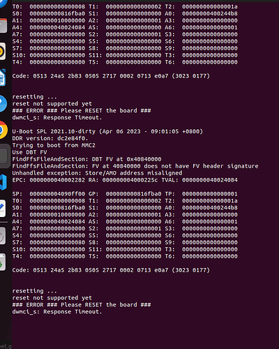
Task: Click the RA value '000000004000225c'
Action: click(x=130, y=180)
